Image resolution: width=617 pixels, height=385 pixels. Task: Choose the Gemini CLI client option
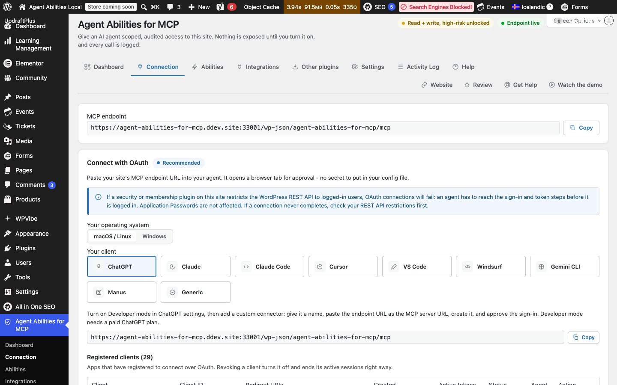point(565,267)
